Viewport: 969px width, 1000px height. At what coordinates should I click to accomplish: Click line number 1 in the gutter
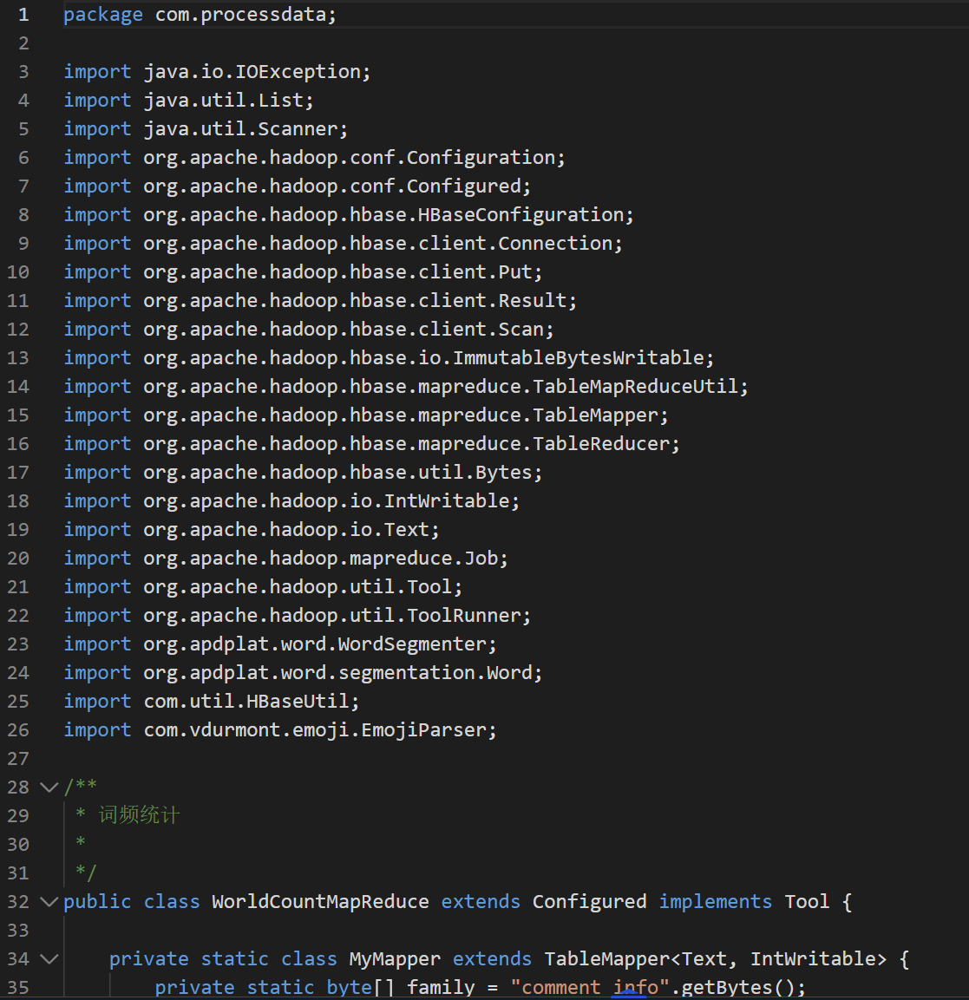coord(23,15)
